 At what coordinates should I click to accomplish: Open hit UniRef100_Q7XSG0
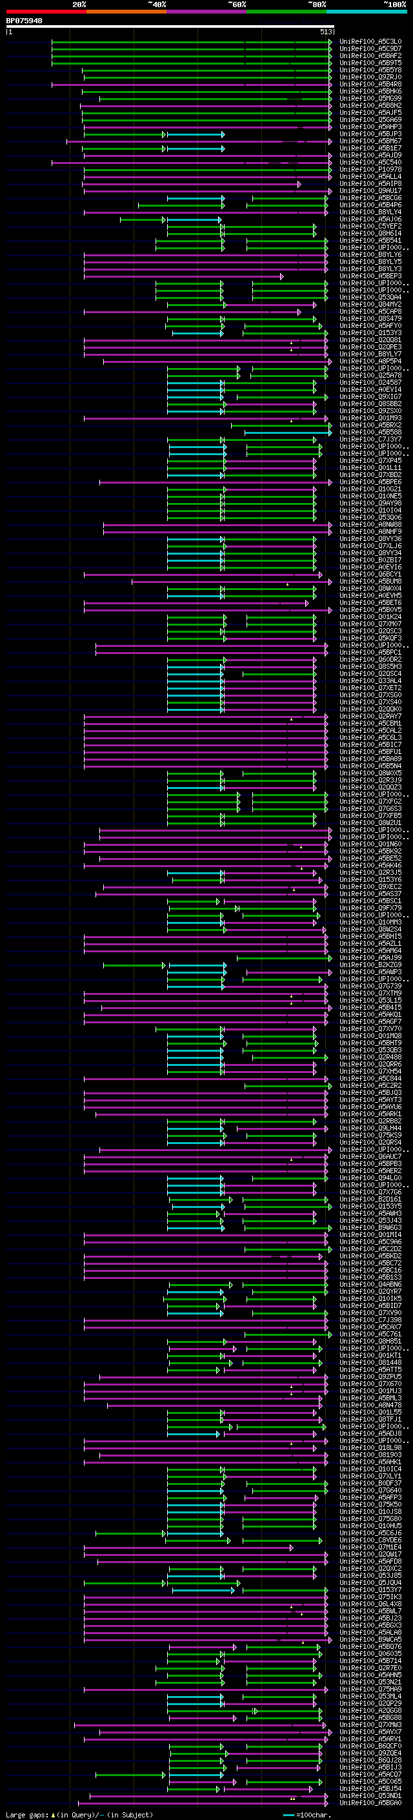click(x=370, y=695)
